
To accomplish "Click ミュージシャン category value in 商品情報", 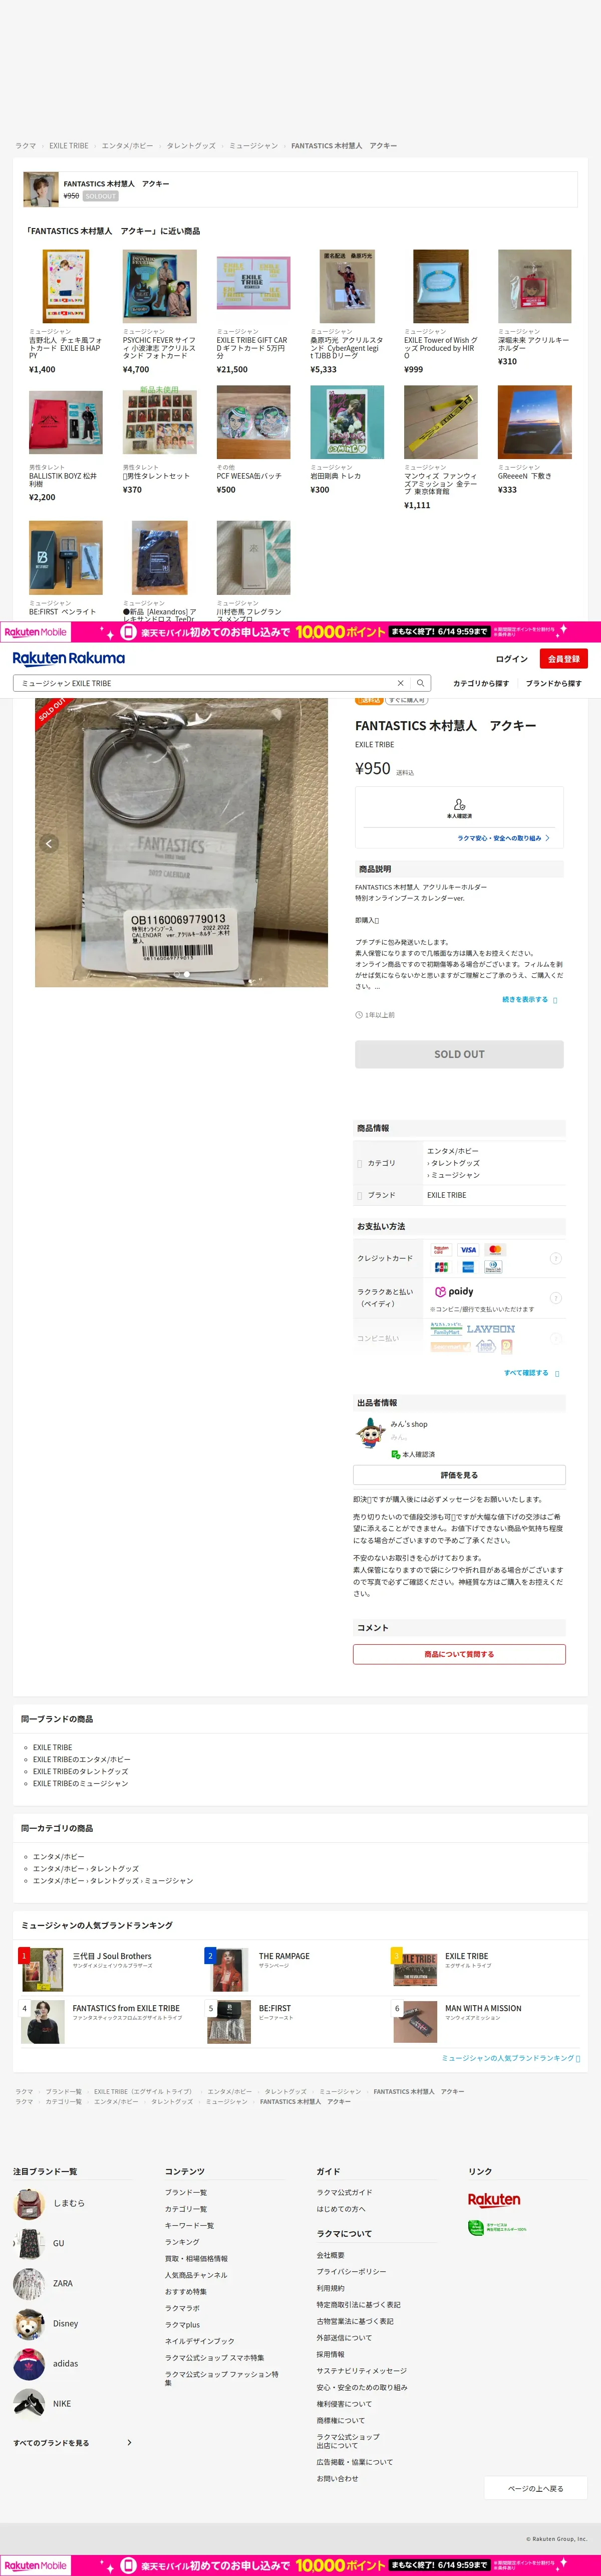I will [456, 1175].
